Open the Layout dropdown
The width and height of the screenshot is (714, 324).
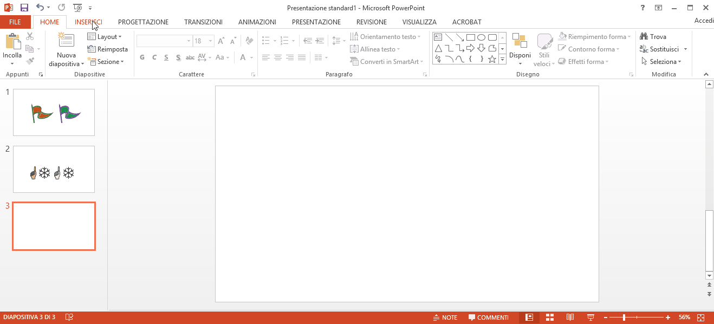pyautogui.click(x=105, y=37)
